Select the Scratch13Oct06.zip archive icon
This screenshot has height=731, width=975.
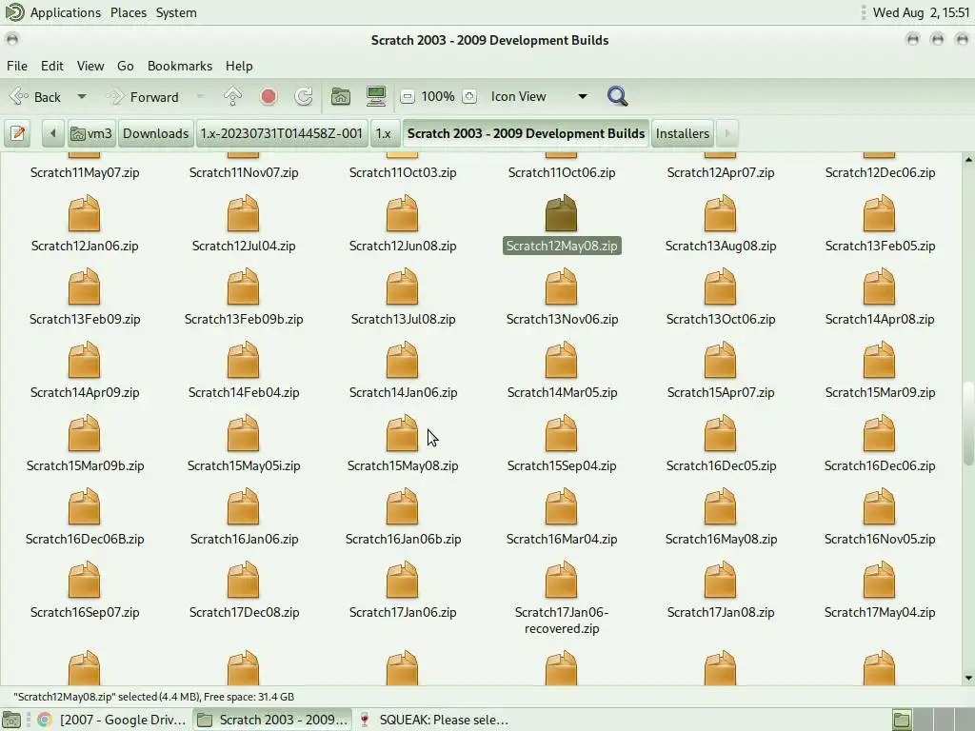(720, 286)
